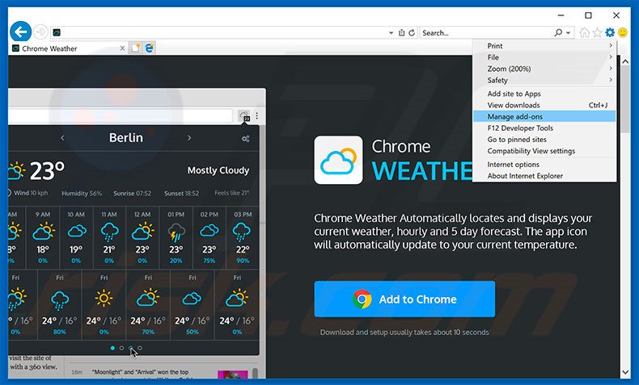Click the smiley feedback icon
The image size is (639, 385).
pyautogui.click(x=622, y=32)
